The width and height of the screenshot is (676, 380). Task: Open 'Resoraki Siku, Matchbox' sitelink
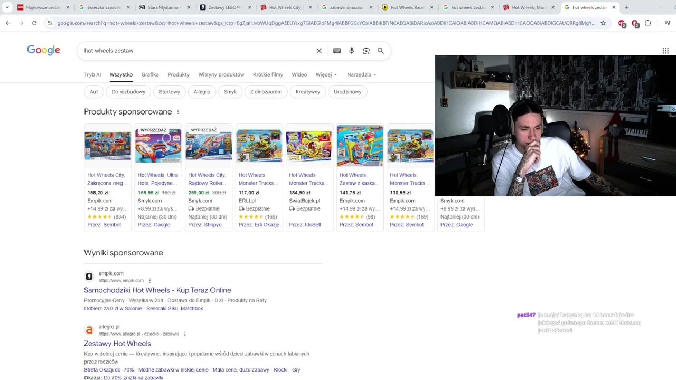pos(174,309)
